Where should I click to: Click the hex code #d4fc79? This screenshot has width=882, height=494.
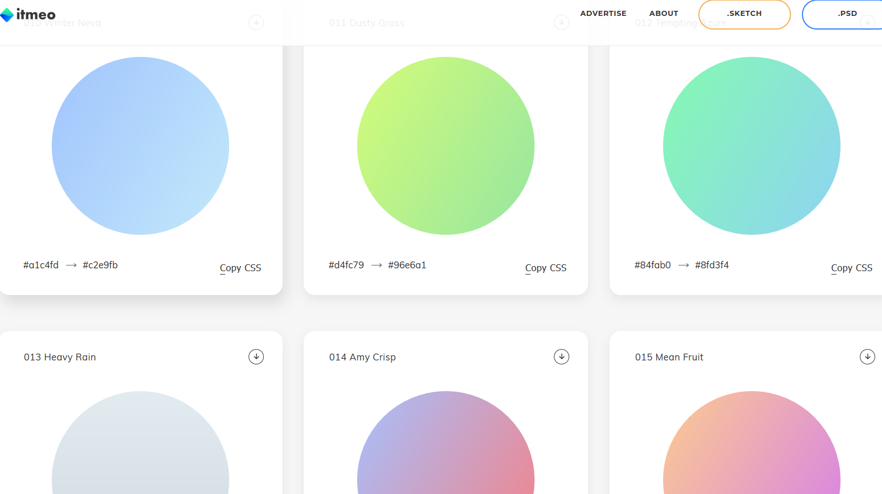[346, 265]
